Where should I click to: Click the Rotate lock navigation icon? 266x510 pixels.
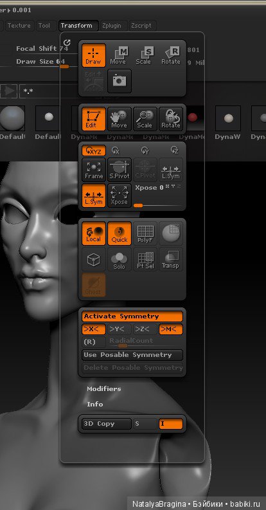(171, 119)
